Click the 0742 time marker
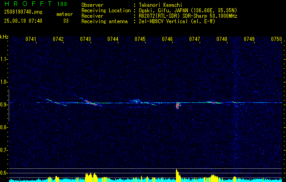Screen dimensions: 286x182 (x=58, y=39)
